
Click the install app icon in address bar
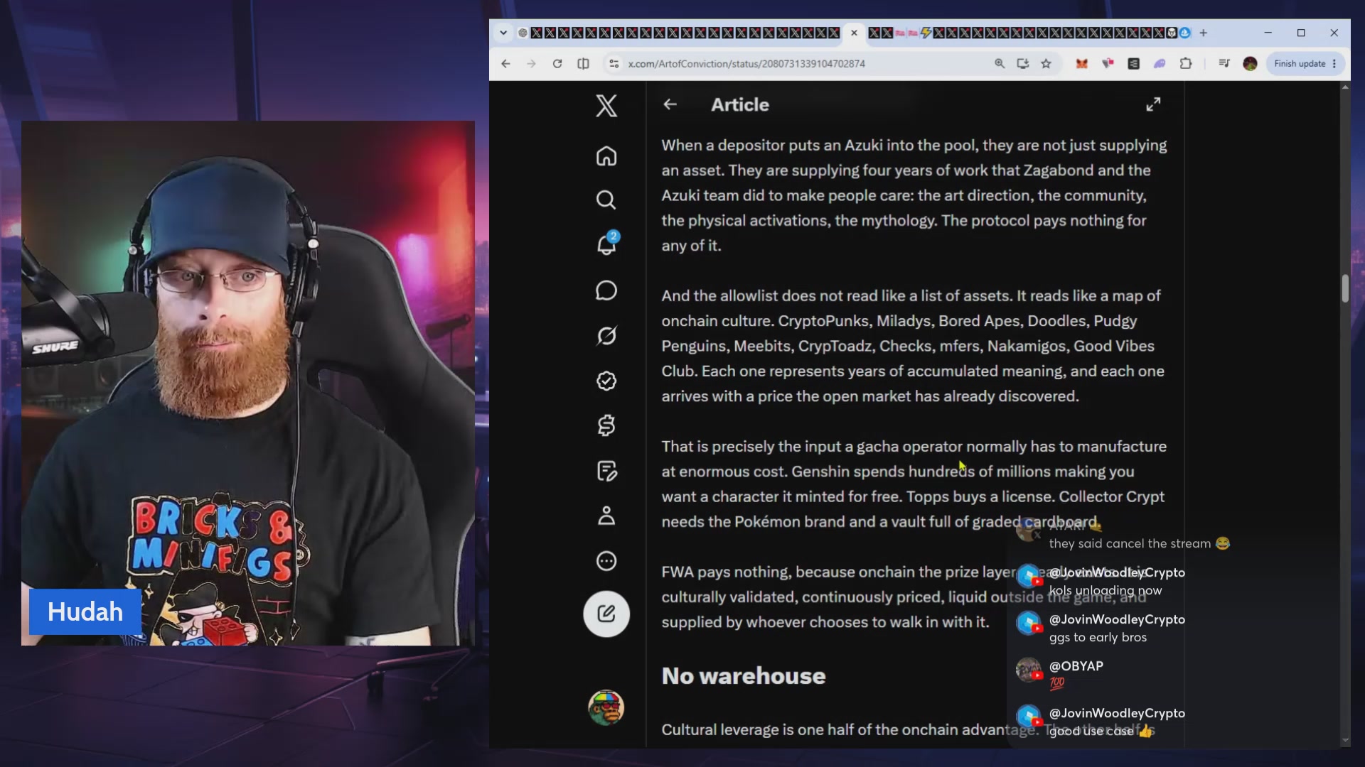pos(1022,64)
